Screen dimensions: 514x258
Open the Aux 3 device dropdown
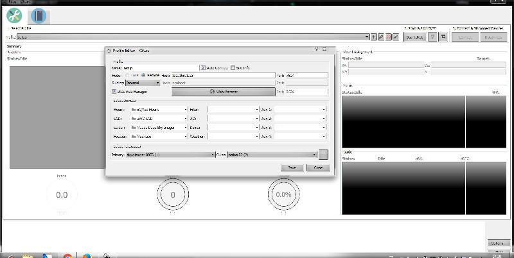click(x=300, y=128)
